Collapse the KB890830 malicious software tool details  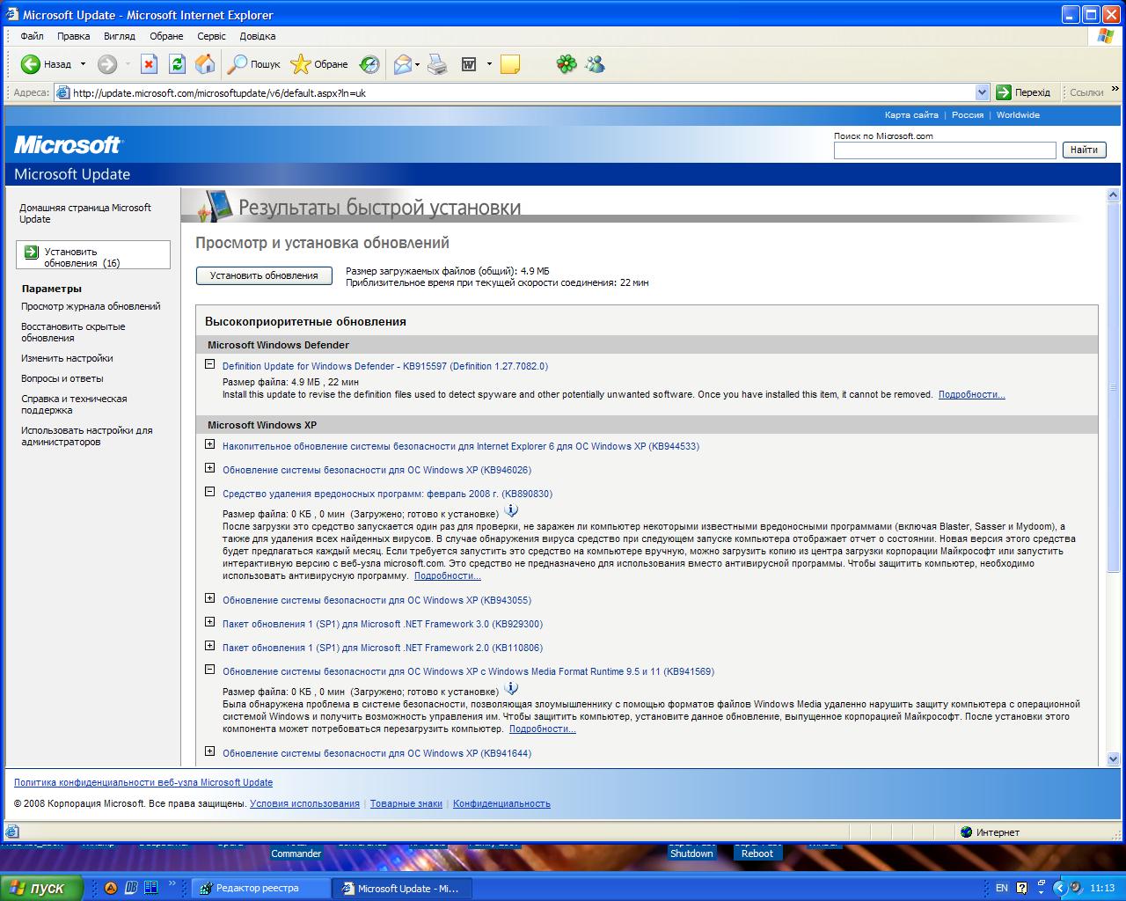pyautogui.click(x=209, y=492)
